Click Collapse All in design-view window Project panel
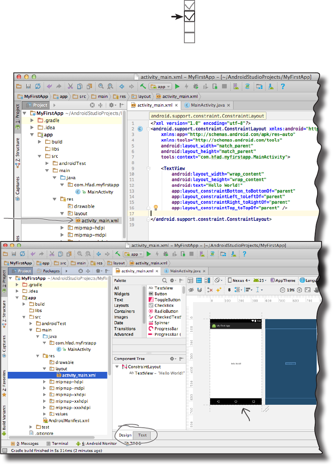The image size is (333, 465). [88, 271]
